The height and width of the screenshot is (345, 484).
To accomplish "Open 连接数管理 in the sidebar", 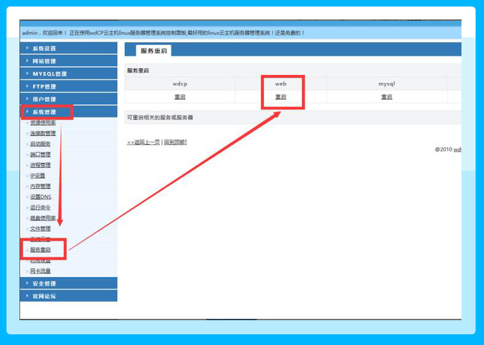I will pyautogui.click(x=43, y=133).
